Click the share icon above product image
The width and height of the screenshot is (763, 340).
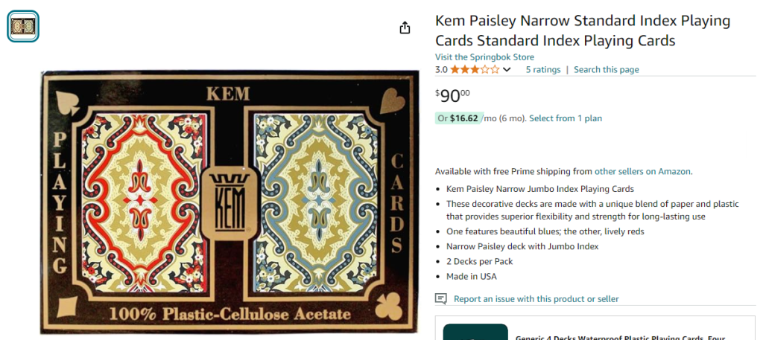[x=405, y=28]
